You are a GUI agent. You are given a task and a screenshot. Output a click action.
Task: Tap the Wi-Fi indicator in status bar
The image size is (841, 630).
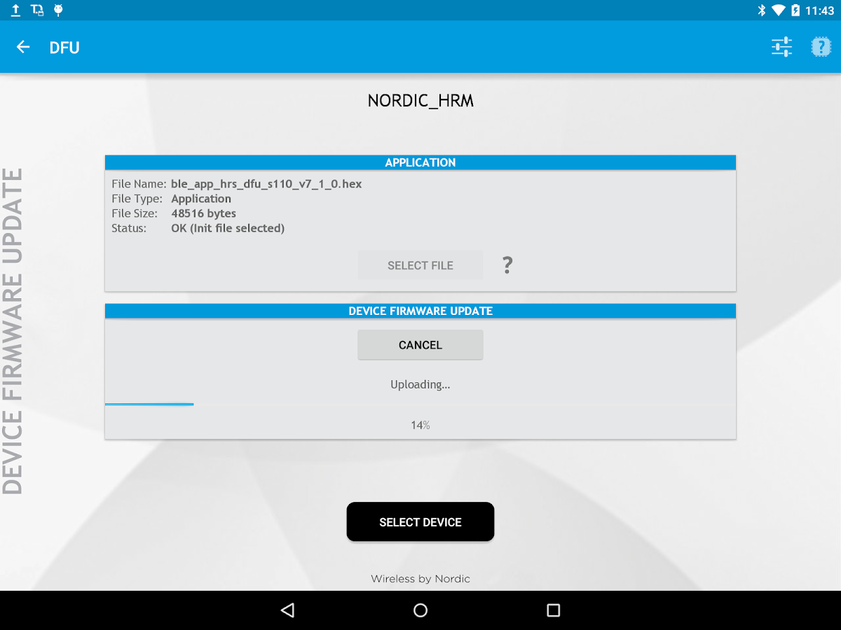tap(778, 10)
